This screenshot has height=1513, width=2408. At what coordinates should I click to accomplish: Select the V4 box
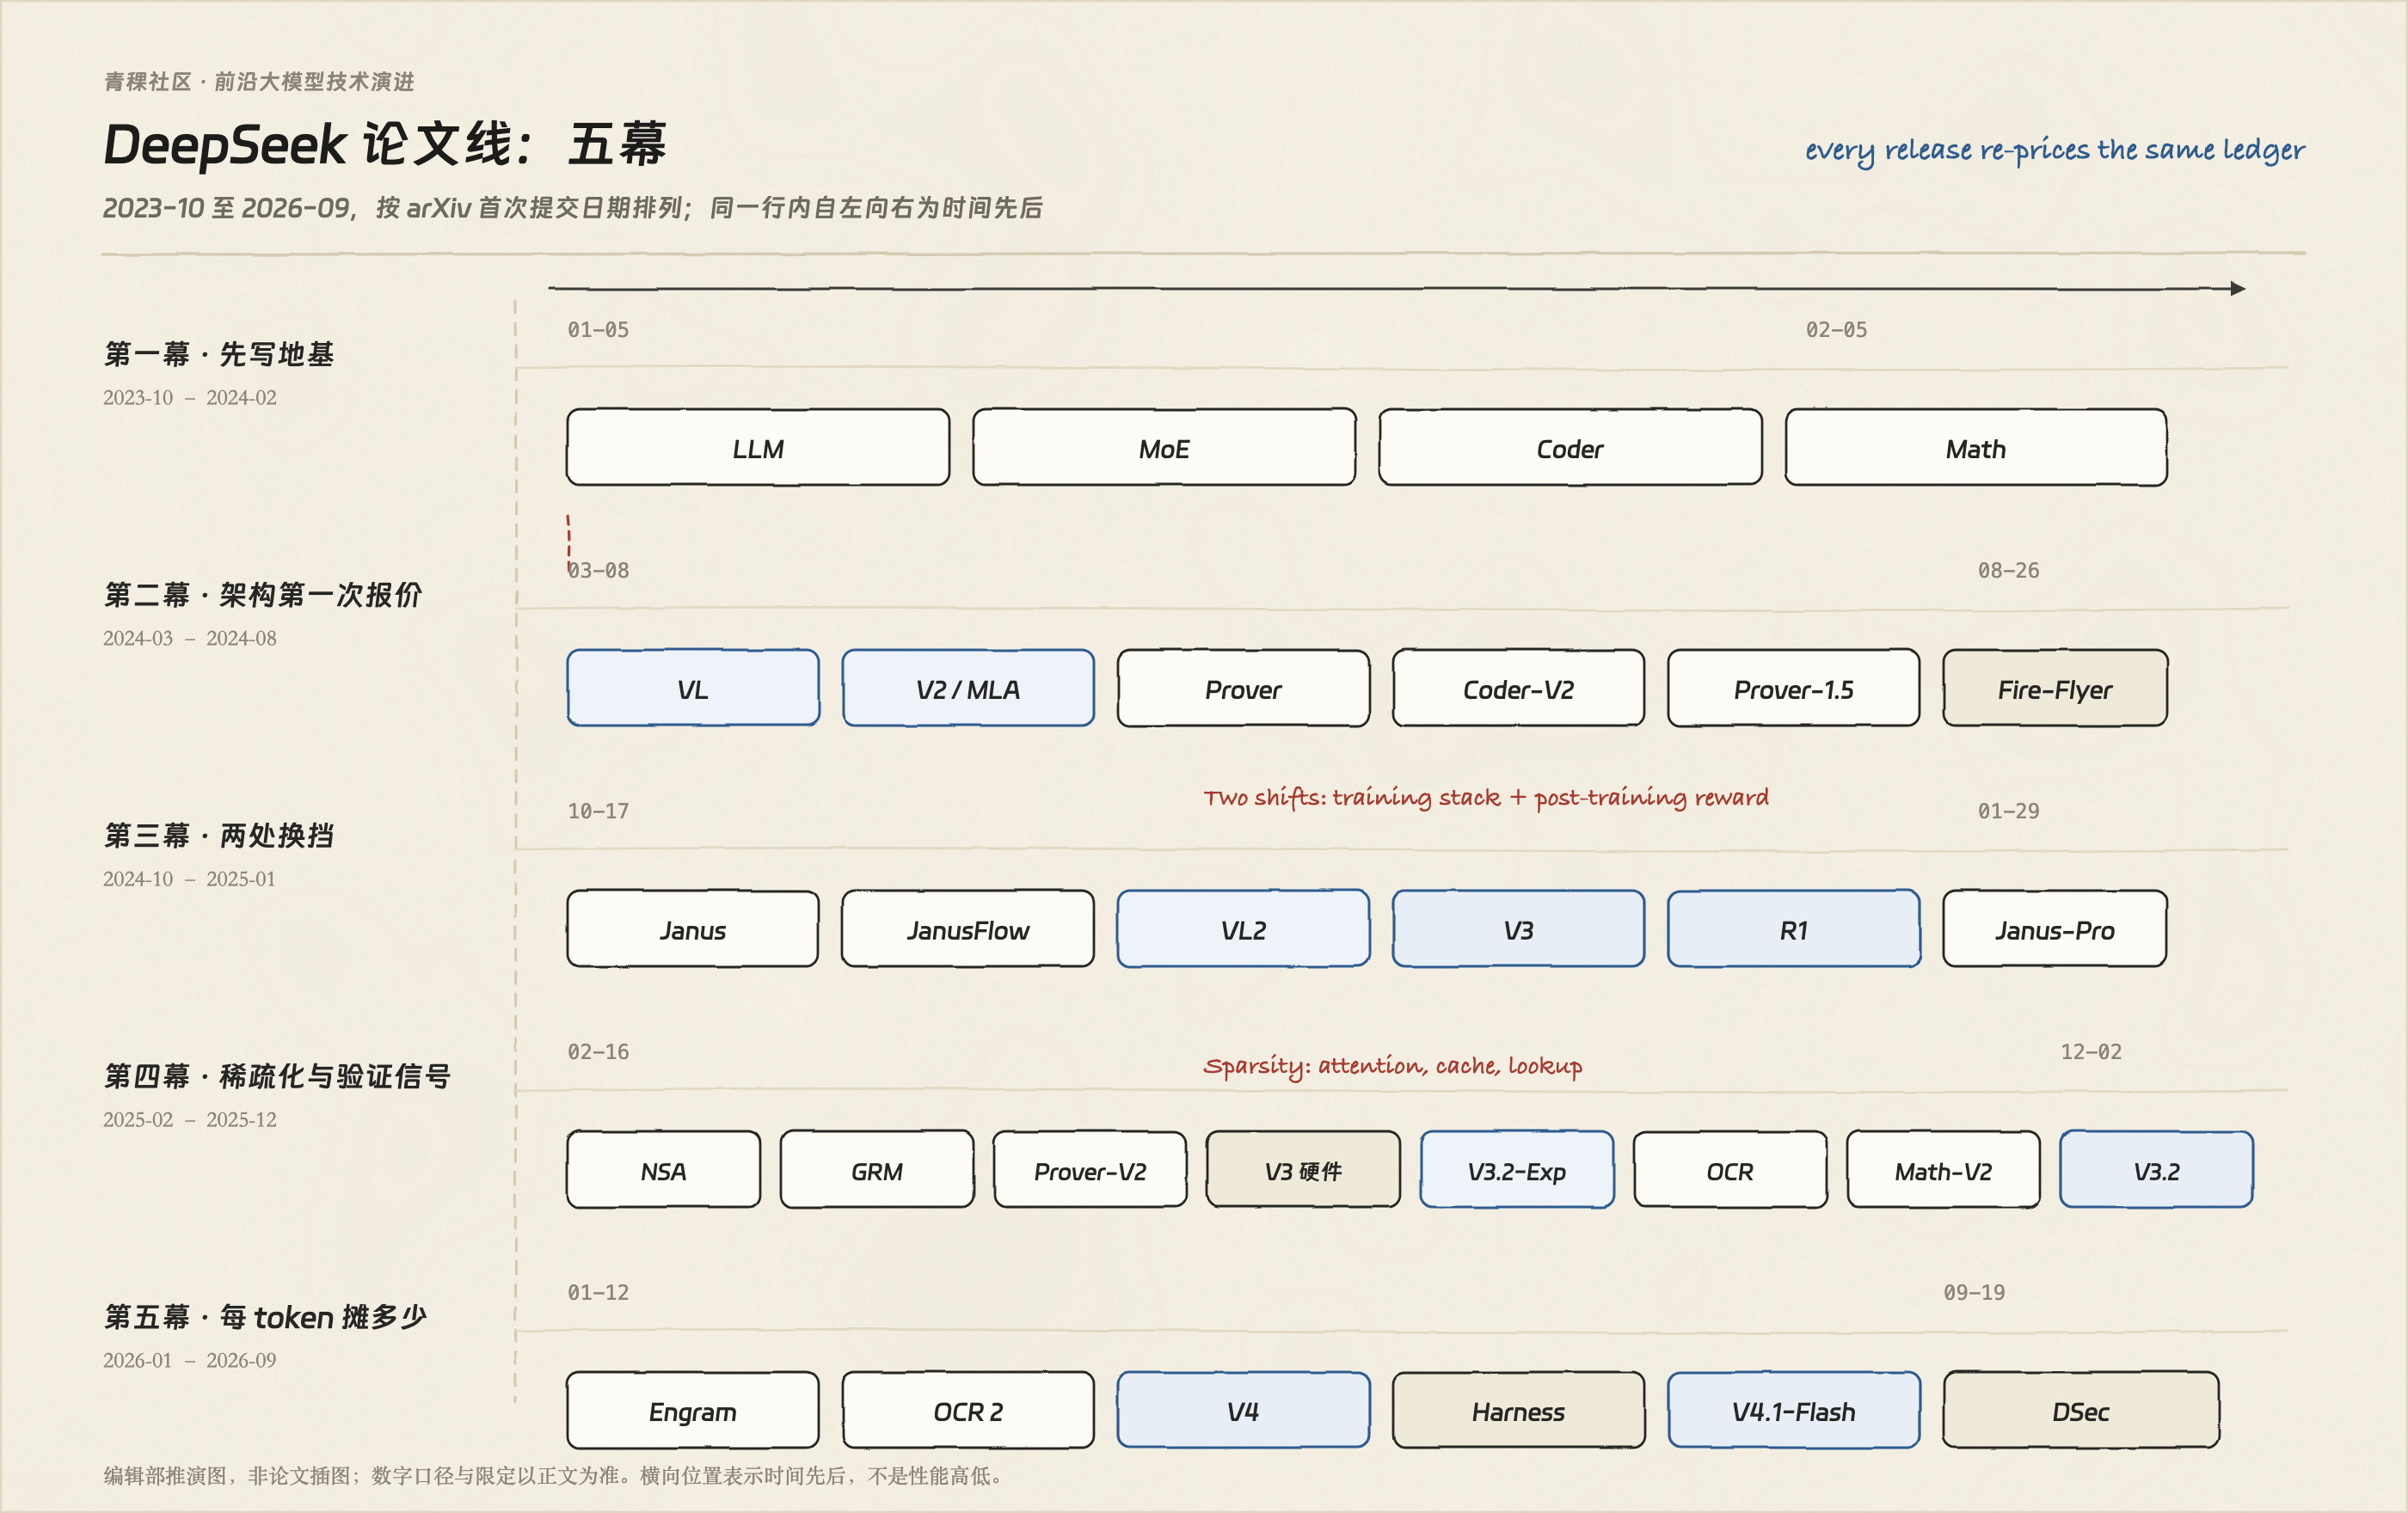[x=1243, y=1411]
